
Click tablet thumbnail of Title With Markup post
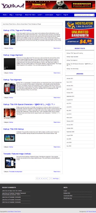click(x=10, y=138)
